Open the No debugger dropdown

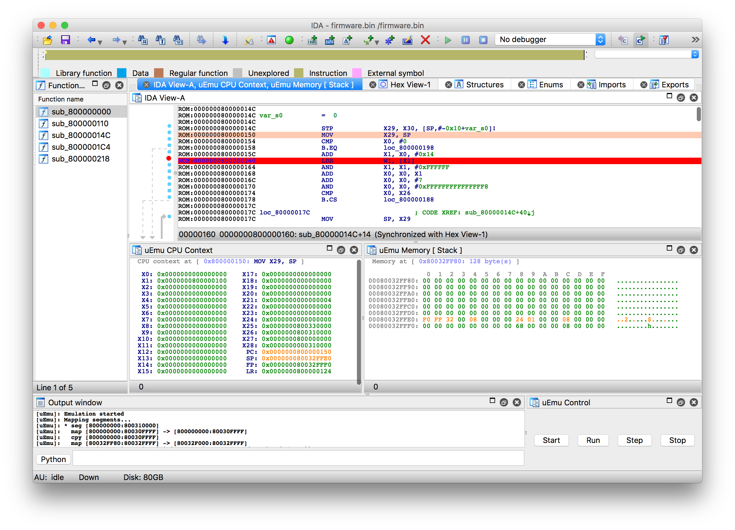600,39
